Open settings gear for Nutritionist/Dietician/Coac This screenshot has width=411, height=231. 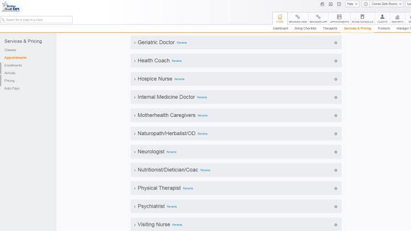click(335, 170)
